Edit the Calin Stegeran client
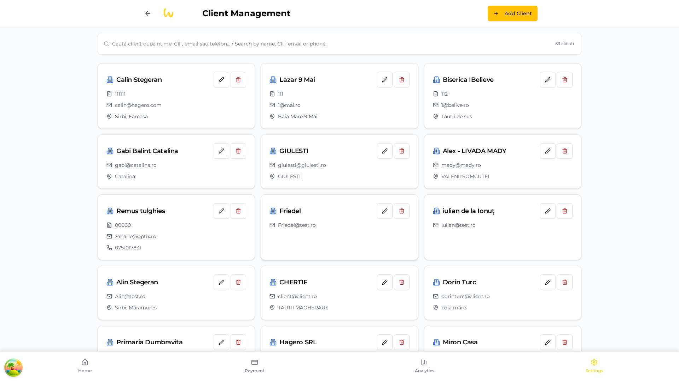Image resolution: width=679 pixels, height=381 pixels. tap(221, 80)
